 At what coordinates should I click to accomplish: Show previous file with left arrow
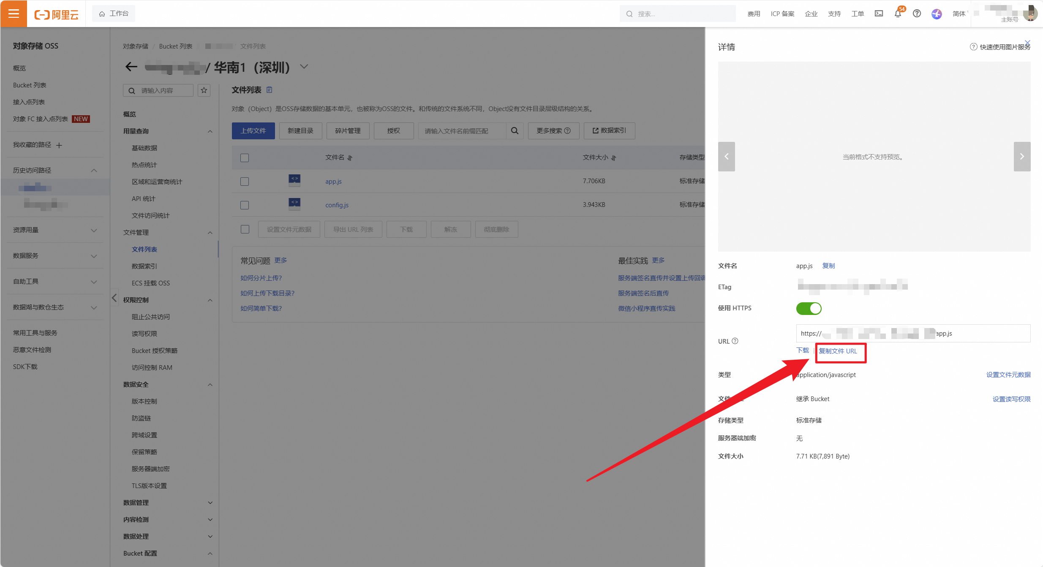pos(726,157)
